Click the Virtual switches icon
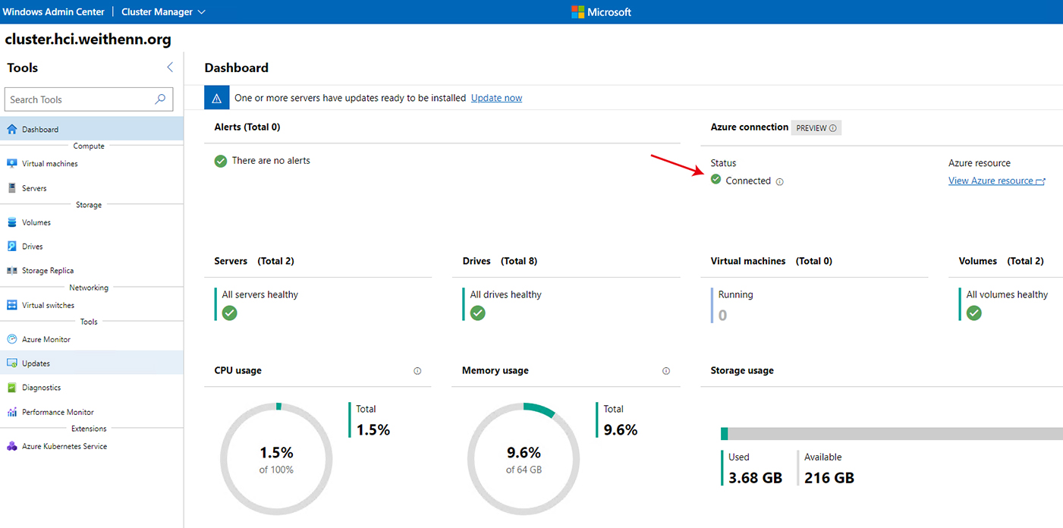 11,305
